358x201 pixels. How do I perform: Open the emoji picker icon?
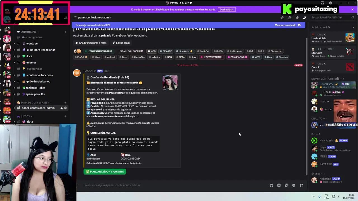coord(294,185)
